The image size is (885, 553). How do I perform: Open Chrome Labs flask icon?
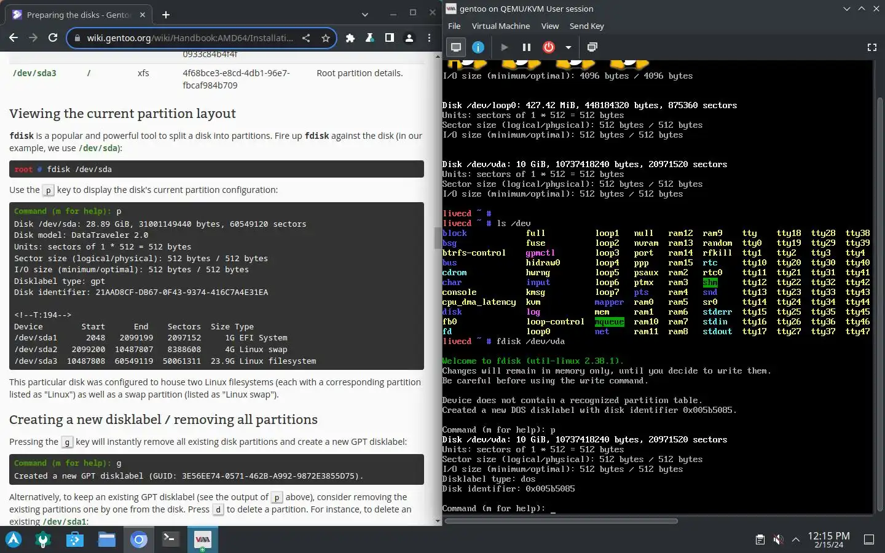click(370, 38)
